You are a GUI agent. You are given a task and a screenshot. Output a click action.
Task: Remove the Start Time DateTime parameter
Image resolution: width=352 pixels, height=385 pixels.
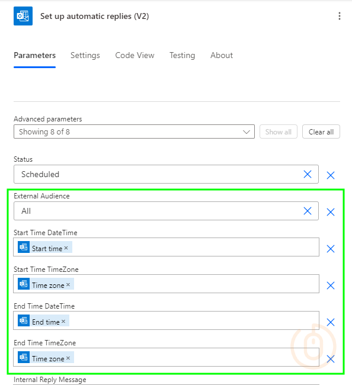[331, 249]
